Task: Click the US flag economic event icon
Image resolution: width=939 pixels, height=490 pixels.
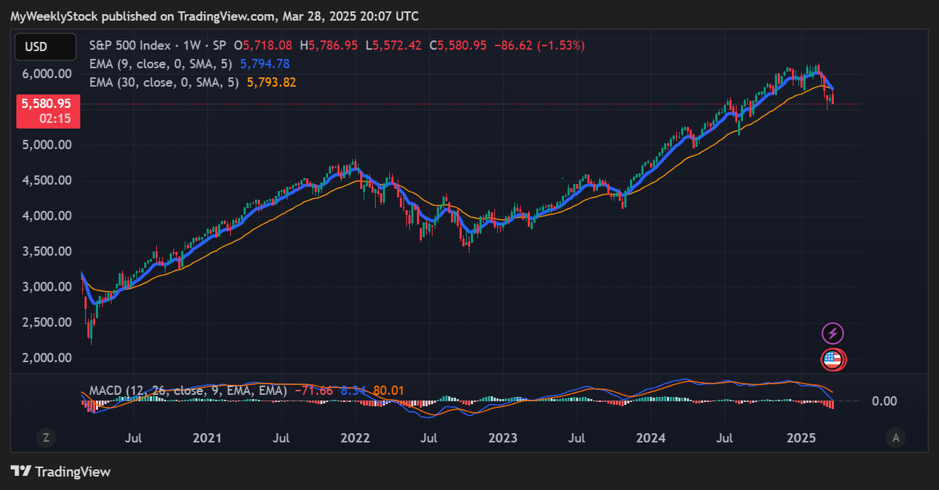Action: pyautogui.click(x=832, y=359)
